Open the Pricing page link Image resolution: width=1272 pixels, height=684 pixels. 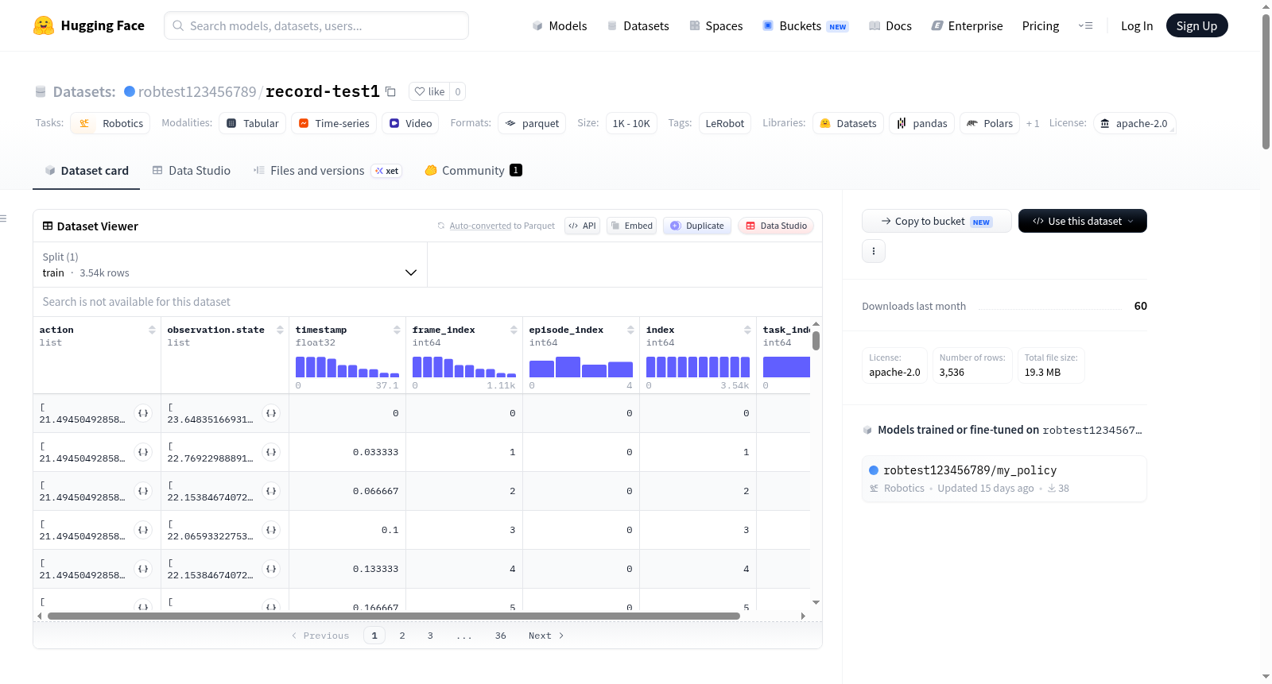click(x=1041, y=25)
